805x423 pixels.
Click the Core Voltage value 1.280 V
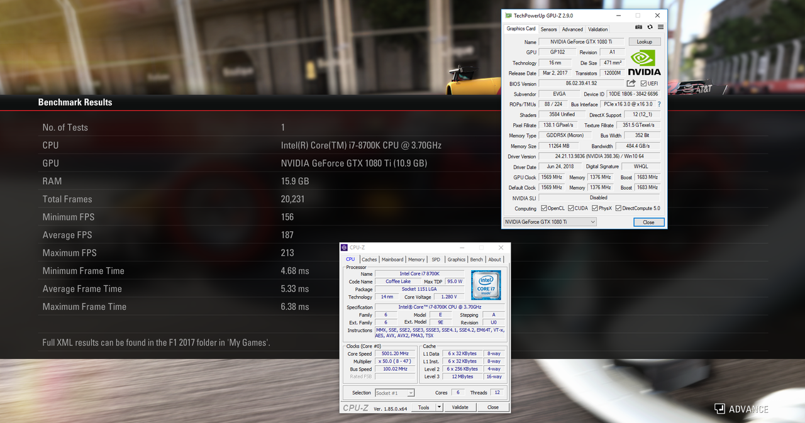coord(449,297)
